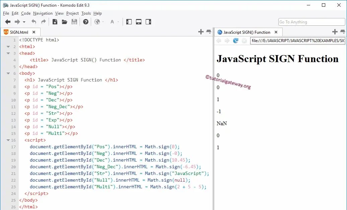Click the preview URL address field
The height and width of the screenshot is (210, 347).
click(298, 41)
